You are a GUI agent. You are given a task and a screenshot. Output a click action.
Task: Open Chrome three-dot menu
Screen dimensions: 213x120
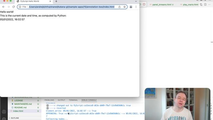tap(136, 7)
